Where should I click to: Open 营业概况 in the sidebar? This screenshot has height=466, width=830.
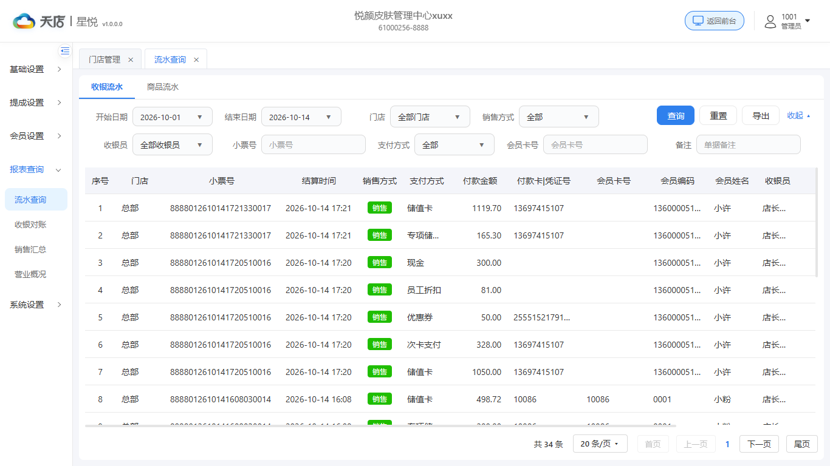pyautogui.click(x=31, y=274)
